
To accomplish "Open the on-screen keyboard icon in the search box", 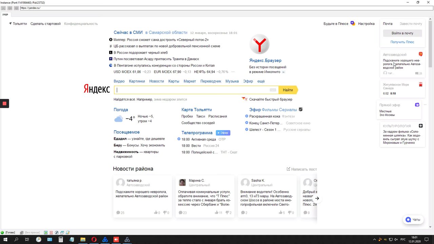I will pos(273,90).
